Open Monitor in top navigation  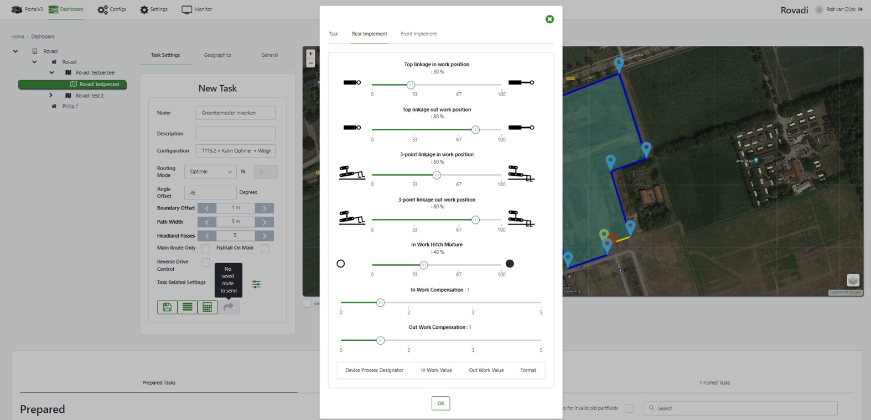pos(197,9)
